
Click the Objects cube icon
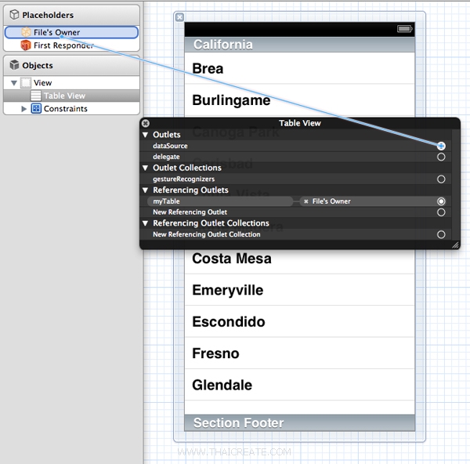pyautogui.click(x=13, y=66)
